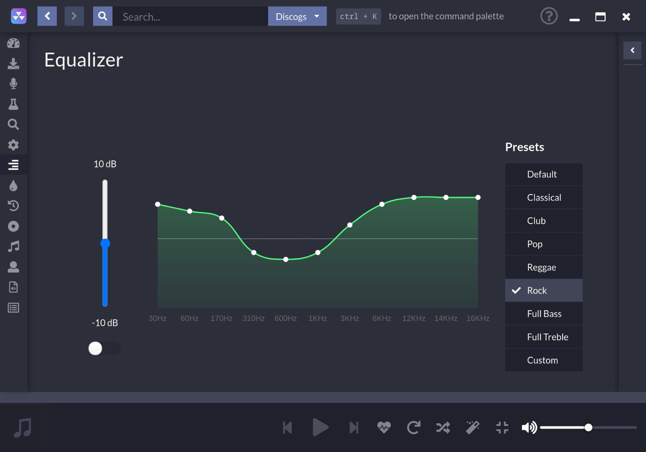The width and height of the screenshot is (646, 452).
Task: Expand the collapsed right side panel
Action: click(632, 50)
